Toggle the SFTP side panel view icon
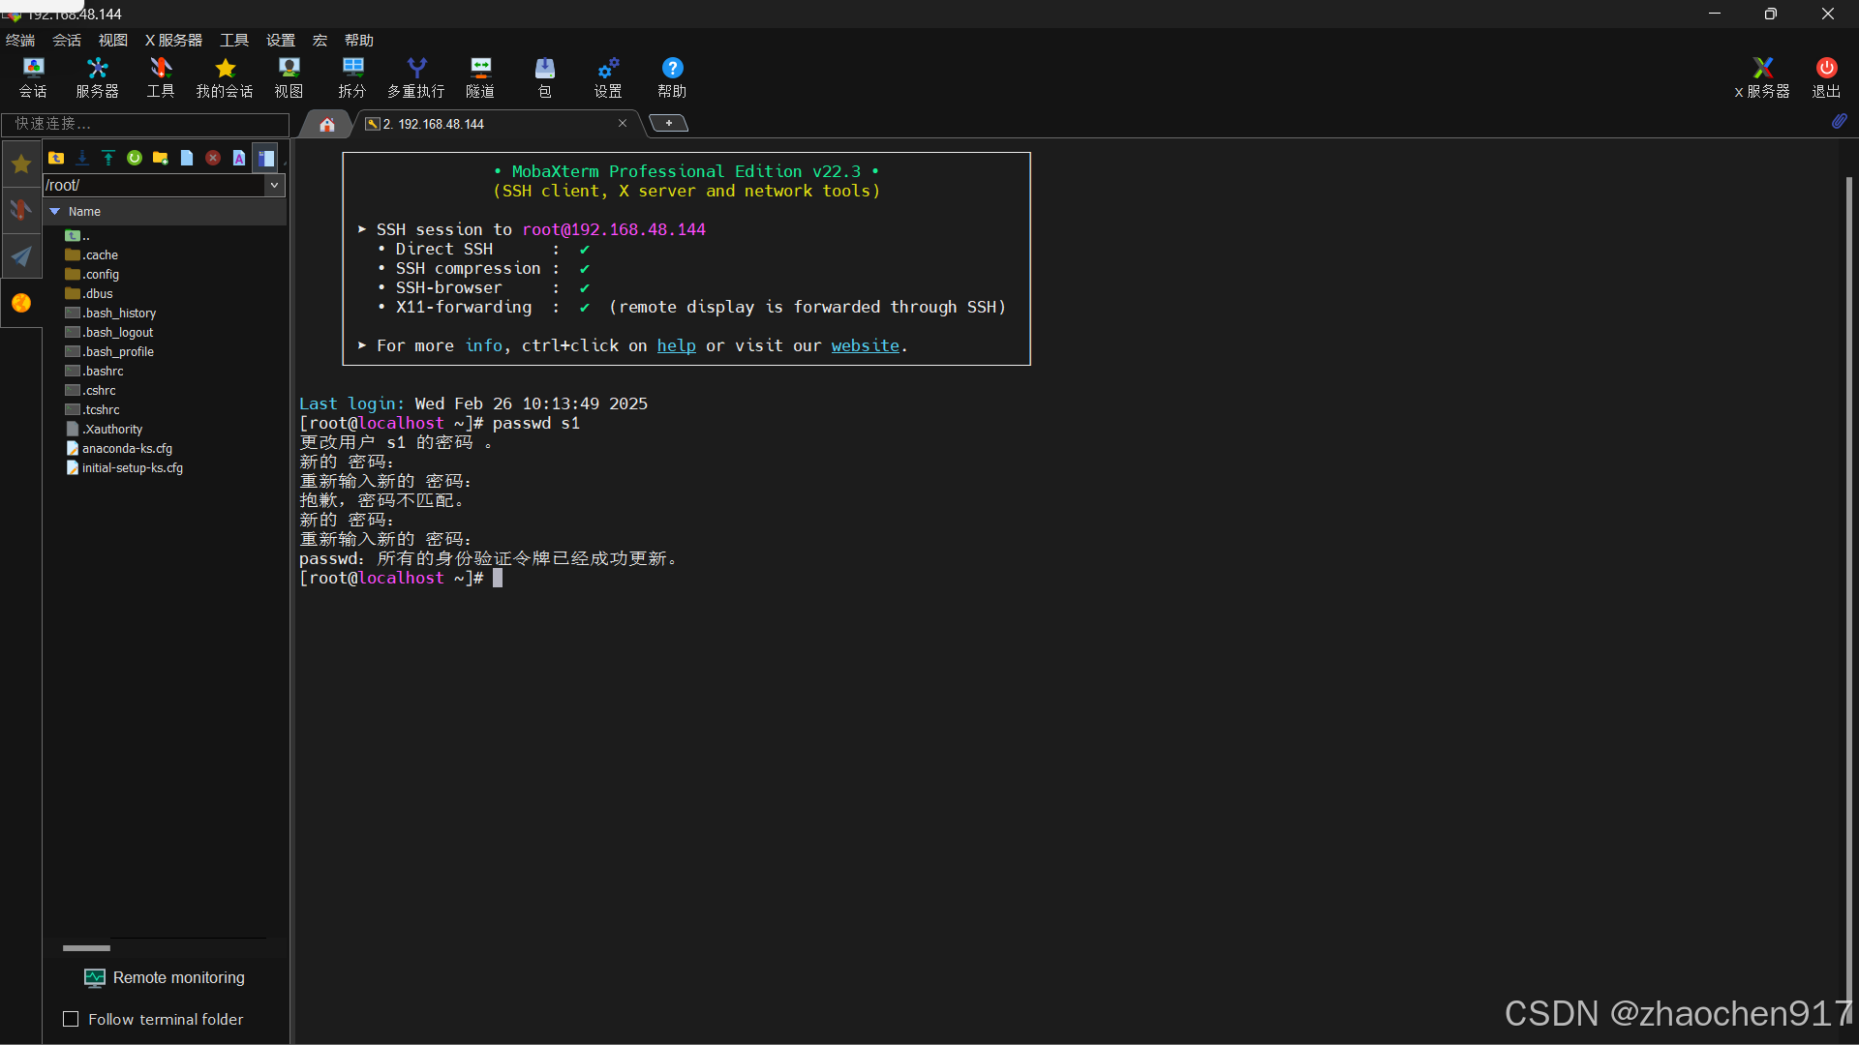The image size is (1859, 1045). click(x=266, y=158)
